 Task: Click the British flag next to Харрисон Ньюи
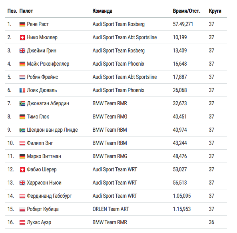22,183
